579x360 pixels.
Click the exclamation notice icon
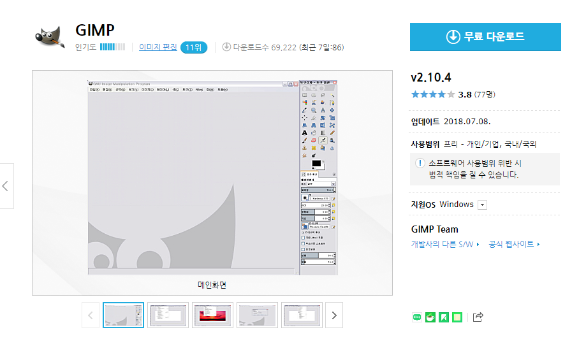point(420,163)
